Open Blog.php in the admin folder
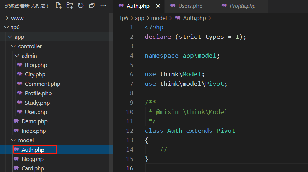This screenshot has width=308, height=172. tap(36, 65)
